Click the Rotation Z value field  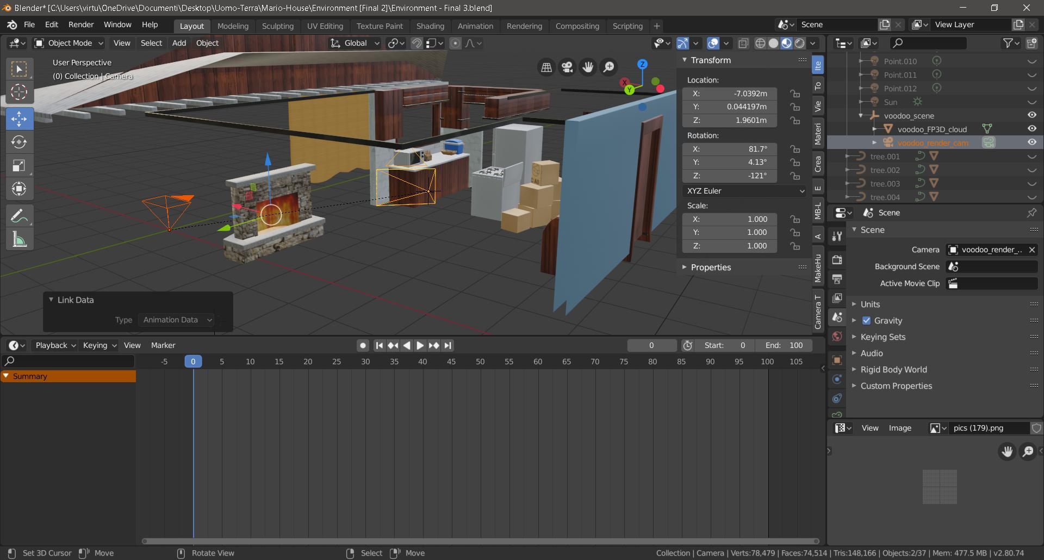click(x=729, y=176)
